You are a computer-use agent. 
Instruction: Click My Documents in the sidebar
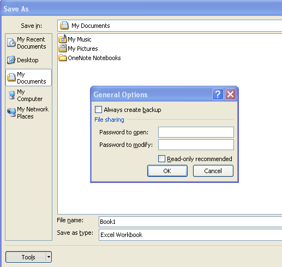pyautogui.click(x=28, y=78)
